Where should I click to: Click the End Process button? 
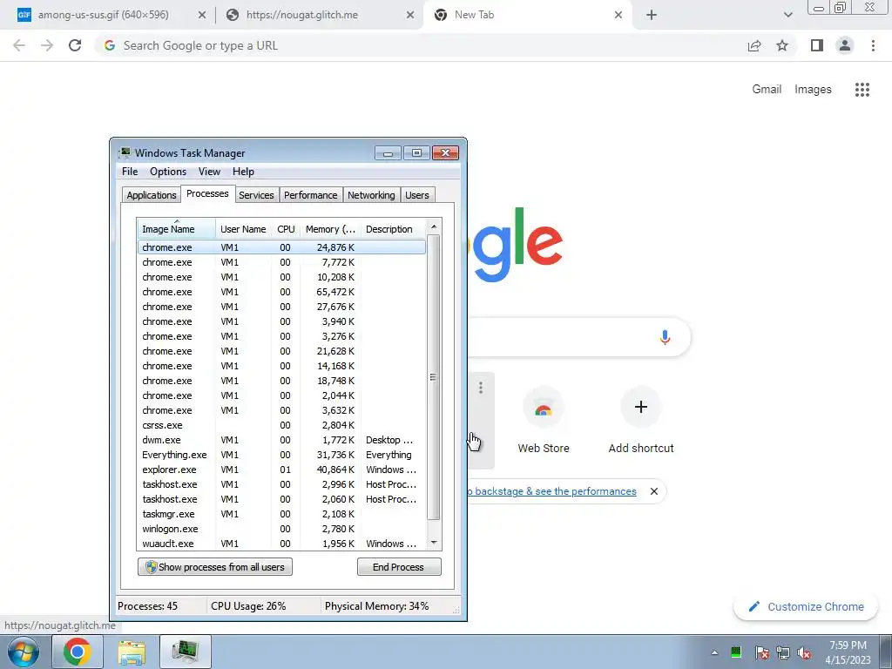click(x=399, y=566)
